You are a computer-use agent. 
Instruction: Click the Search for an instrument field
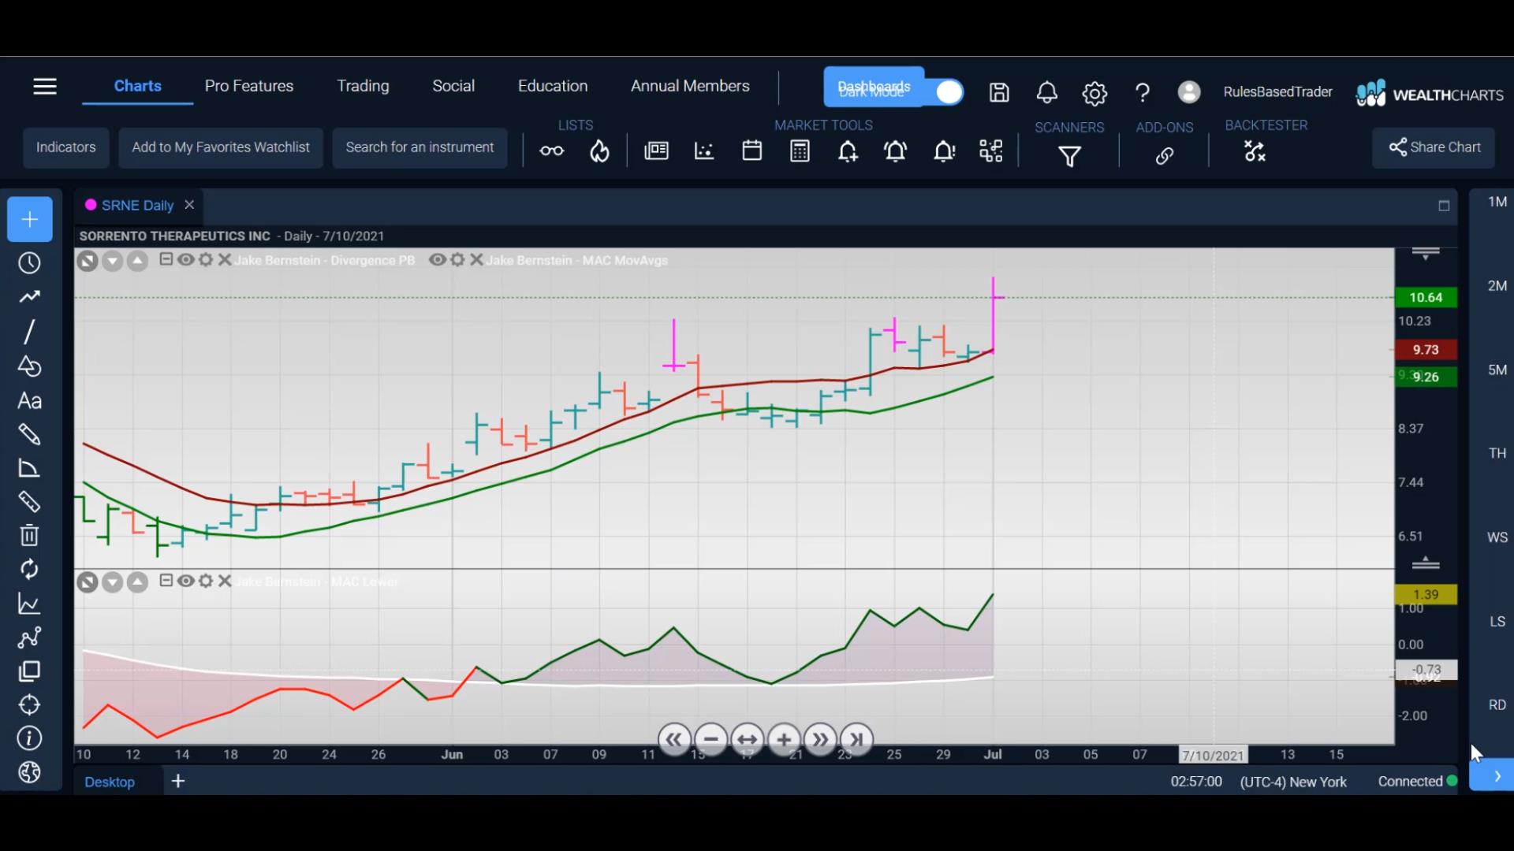(420, 148)
